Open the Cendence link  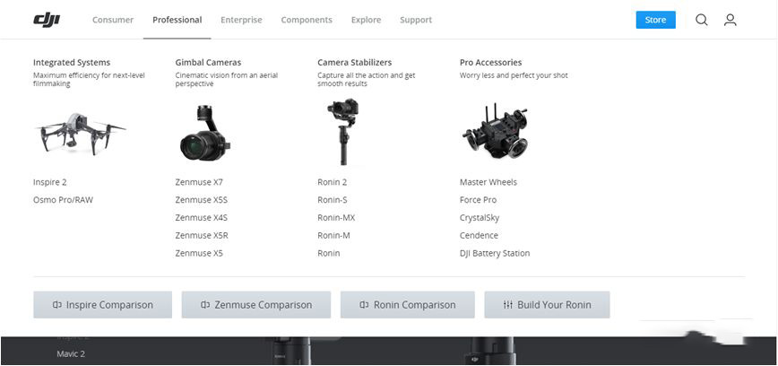tap(479, 236)
